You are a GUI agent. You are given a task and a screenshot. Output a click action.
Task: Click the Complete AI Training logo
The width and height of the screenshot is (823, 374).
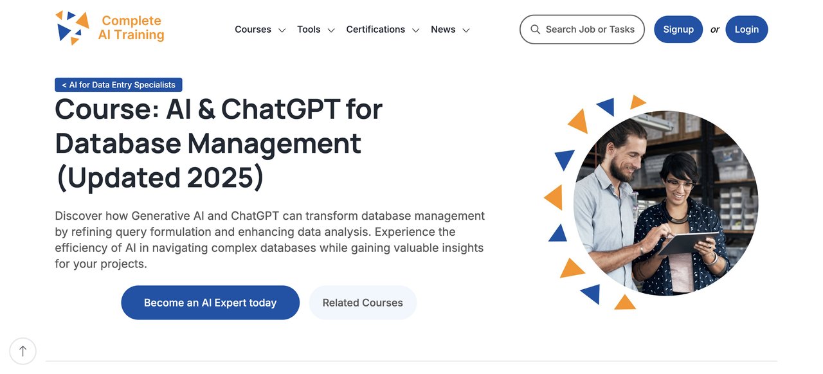coord(110,28)
